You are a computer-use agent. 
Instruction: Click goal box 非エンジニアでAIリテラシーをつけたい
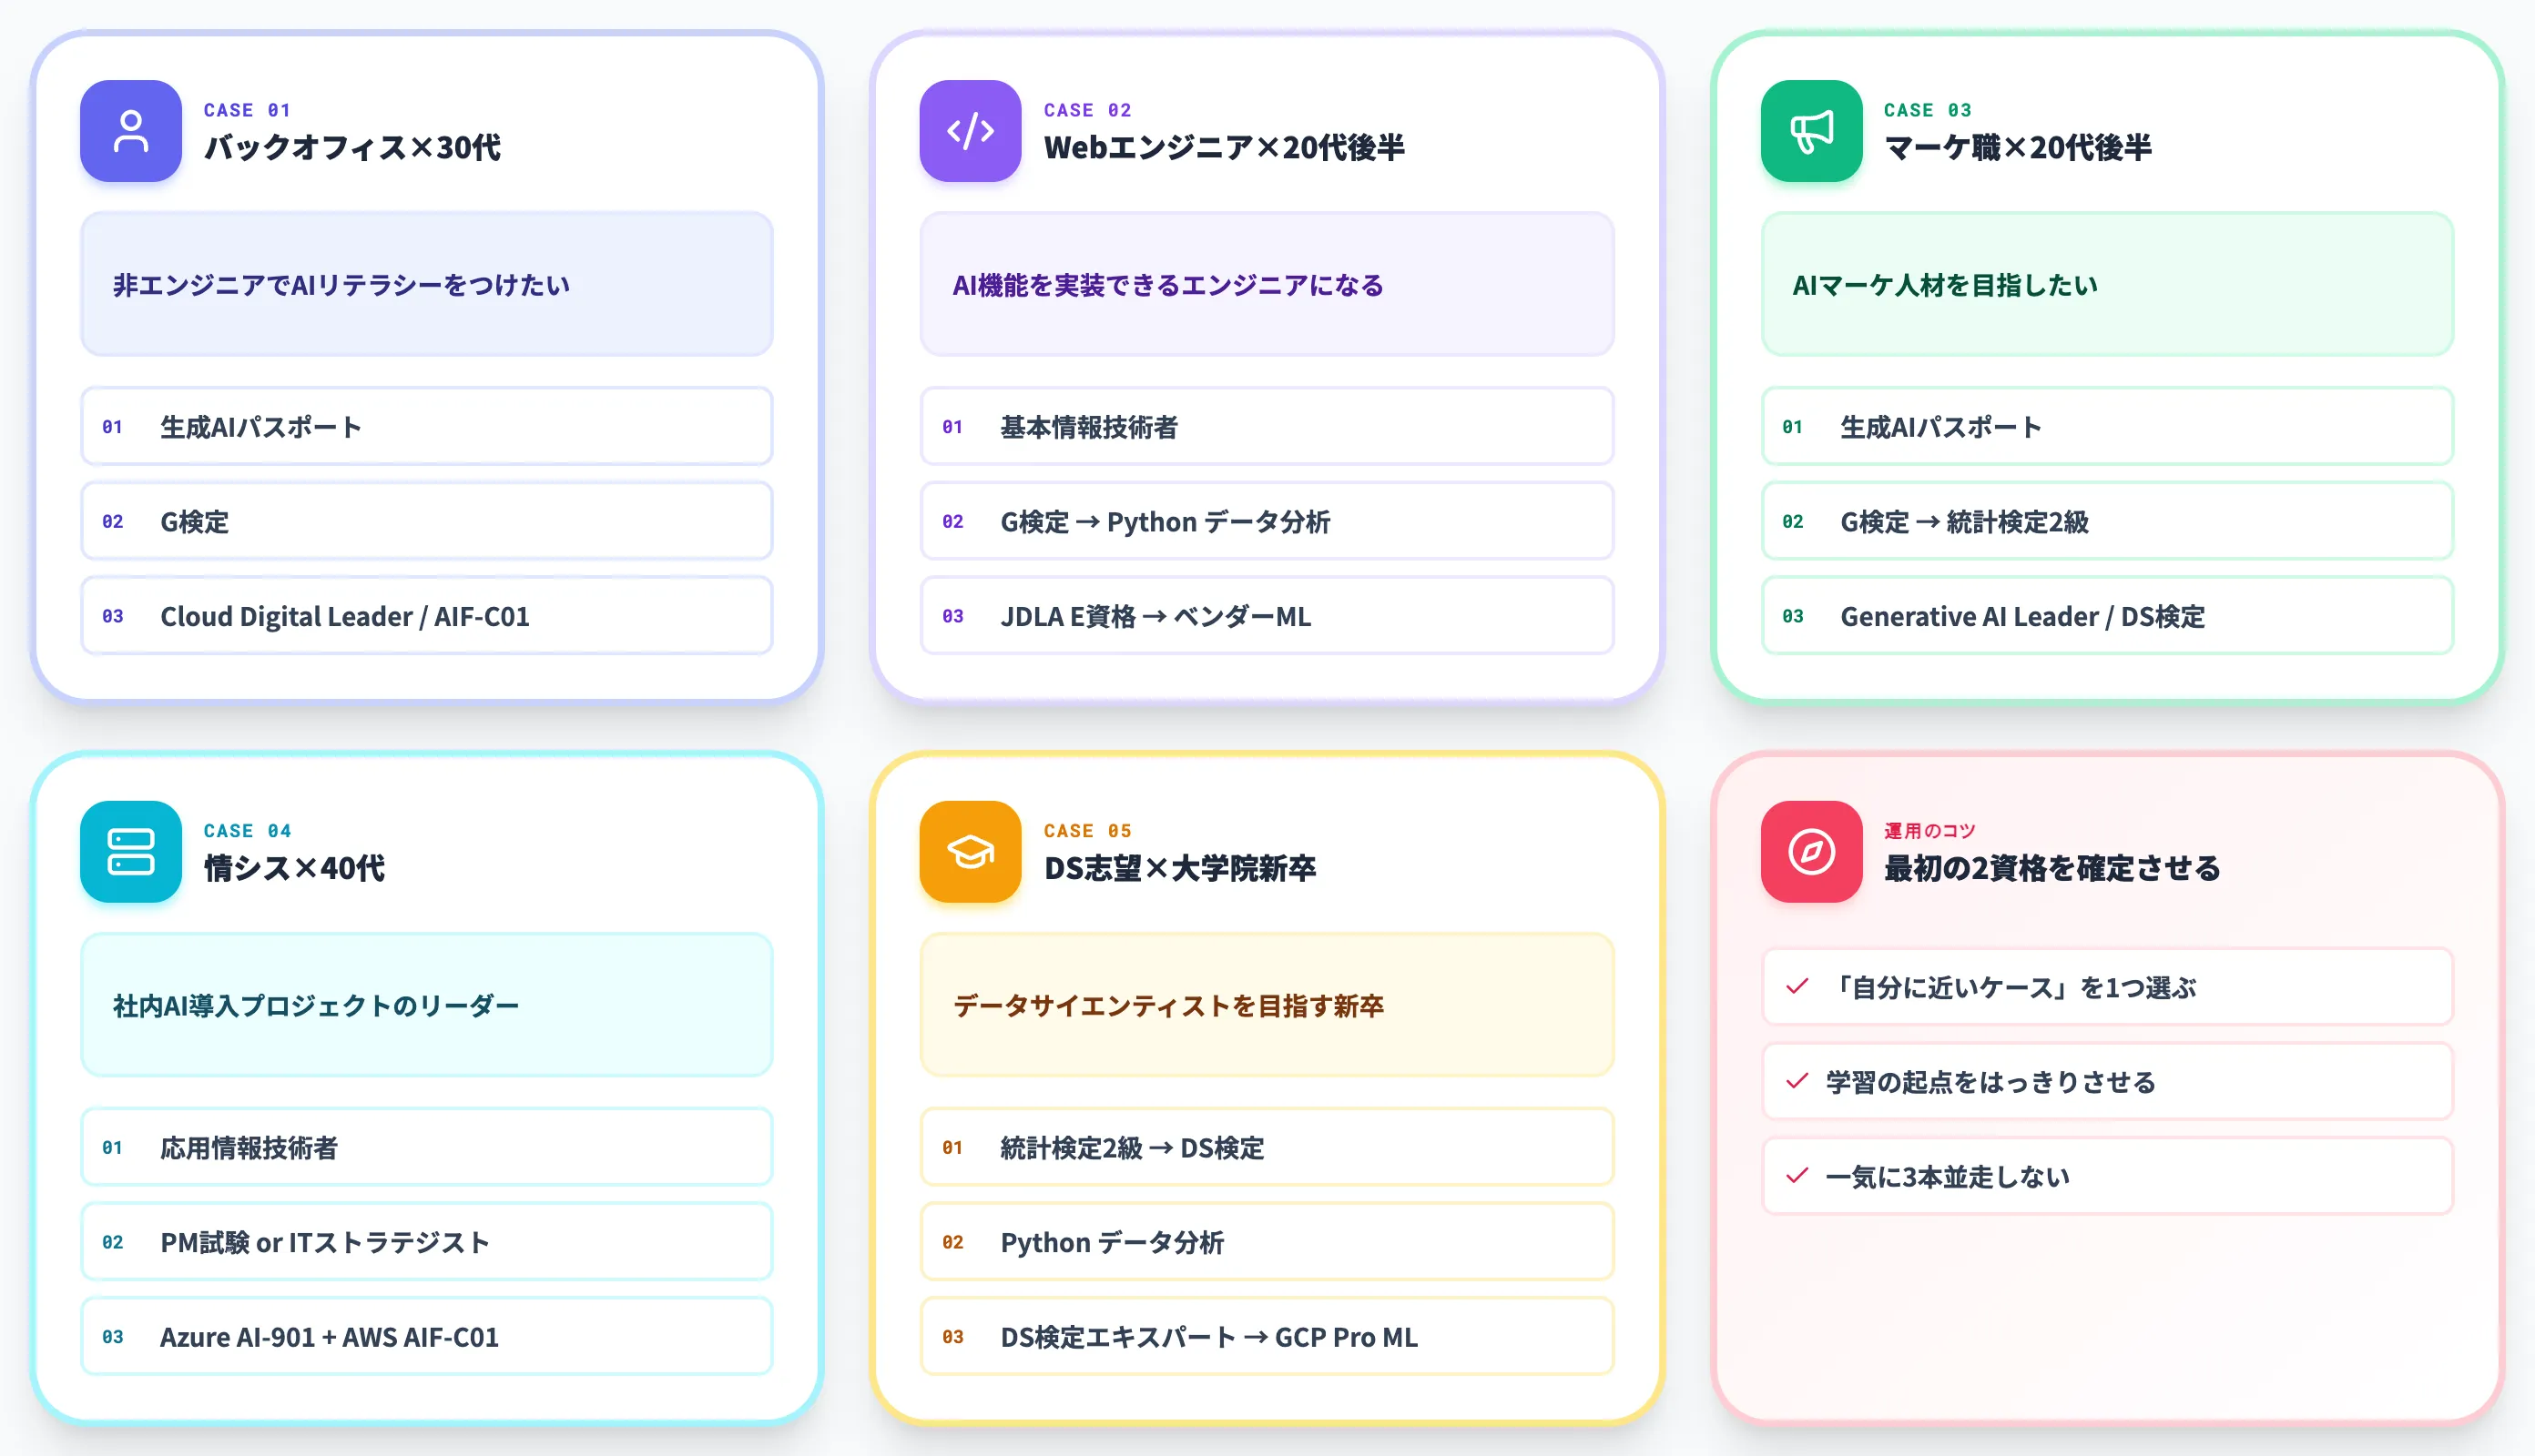coord(426,284)
